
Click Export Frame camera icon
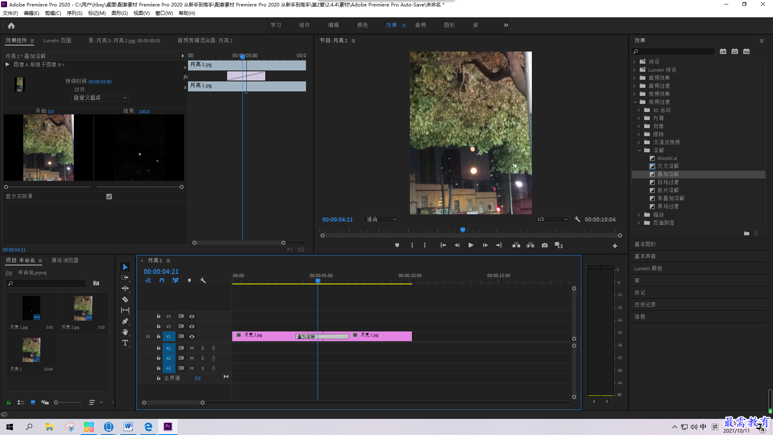pos(545,245)
